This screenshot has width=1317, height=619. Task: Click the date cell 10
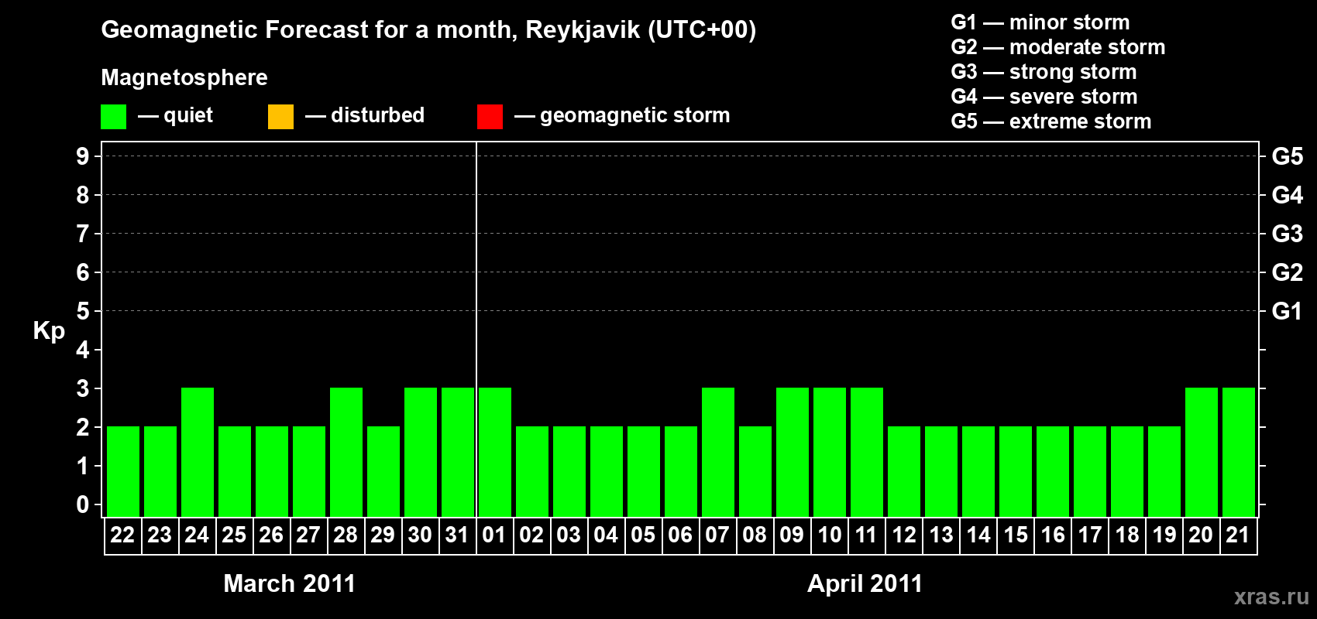830,535
